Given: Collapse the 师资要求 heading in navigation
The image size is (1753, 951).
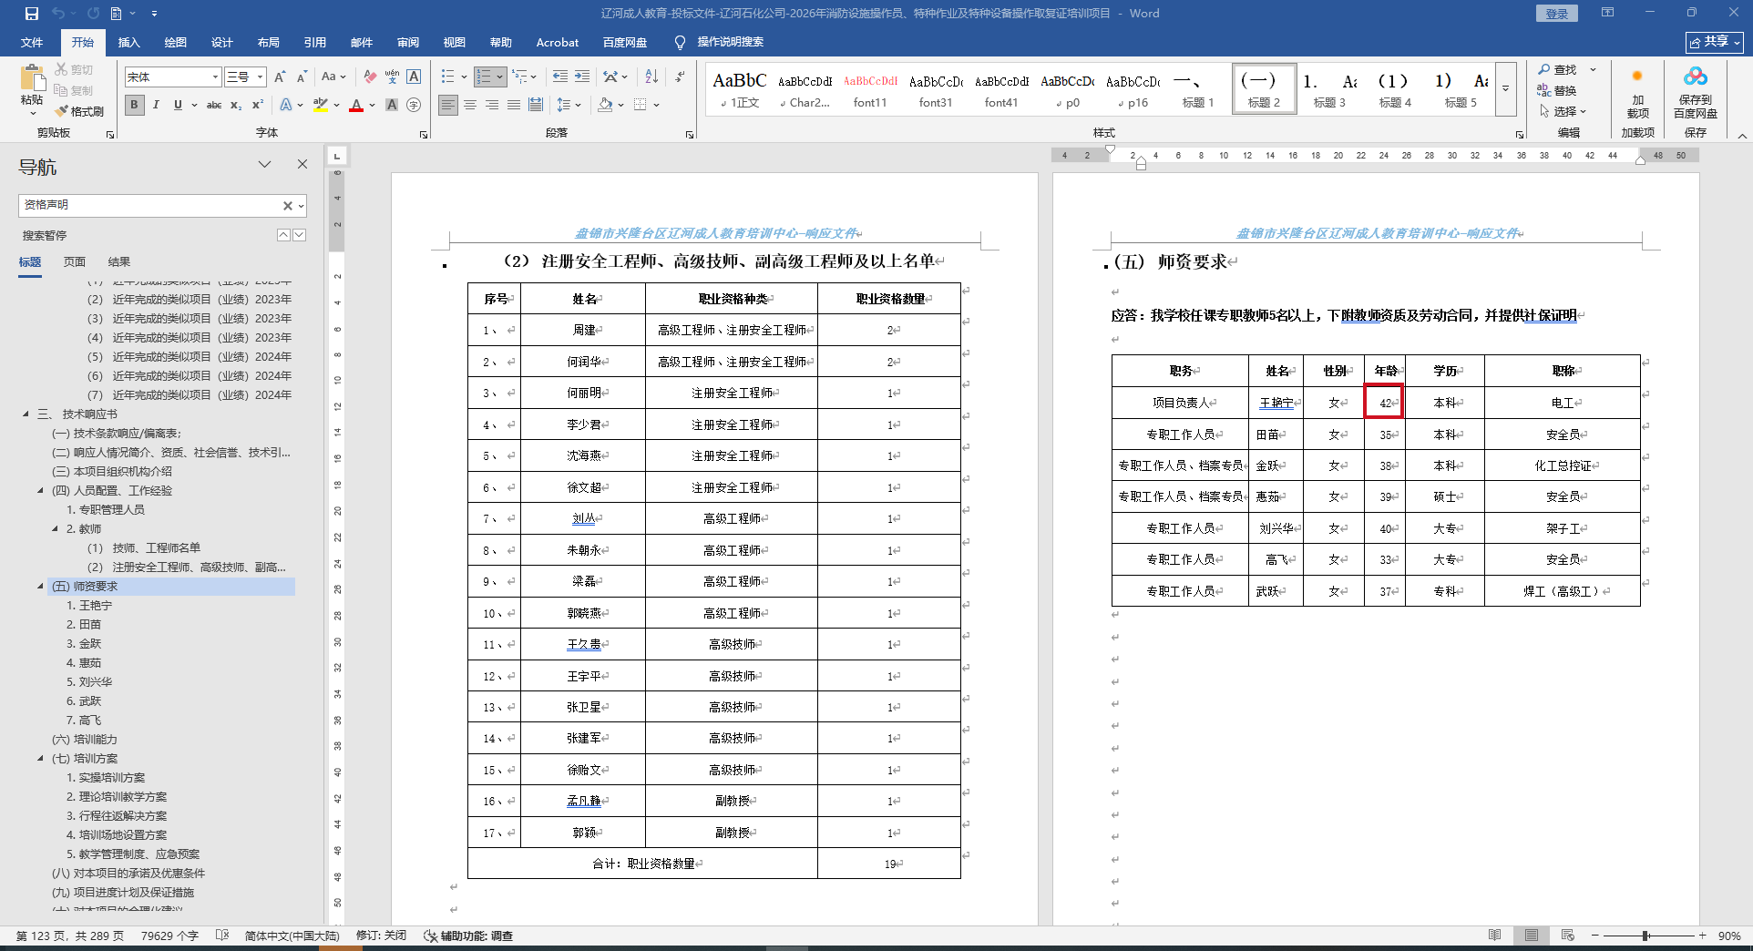Looking at the screenshot, I should point(40,587).
